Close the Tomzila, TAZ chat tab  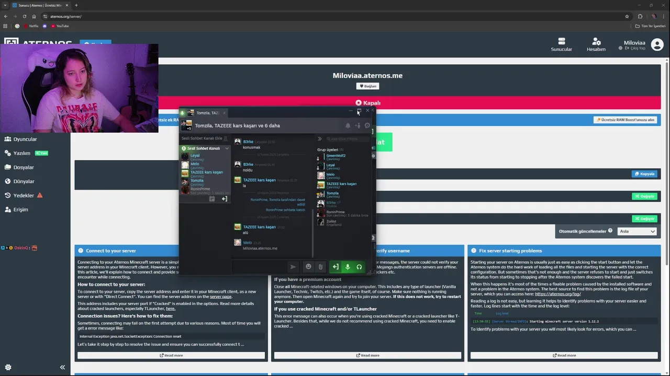point(224,113)
